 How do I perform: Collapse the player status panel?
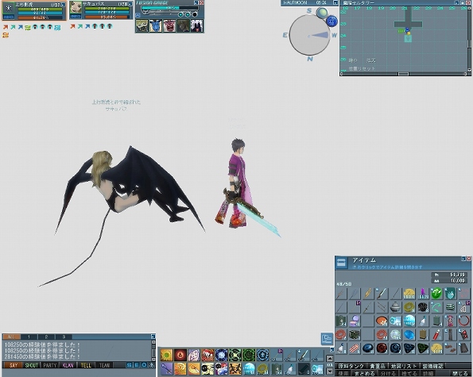tap(63, 5)
